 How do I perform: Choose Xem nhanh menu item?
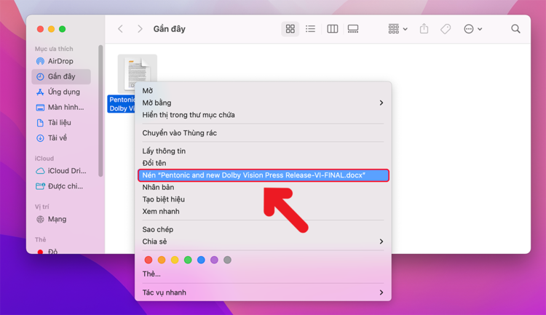coord(263,211)
